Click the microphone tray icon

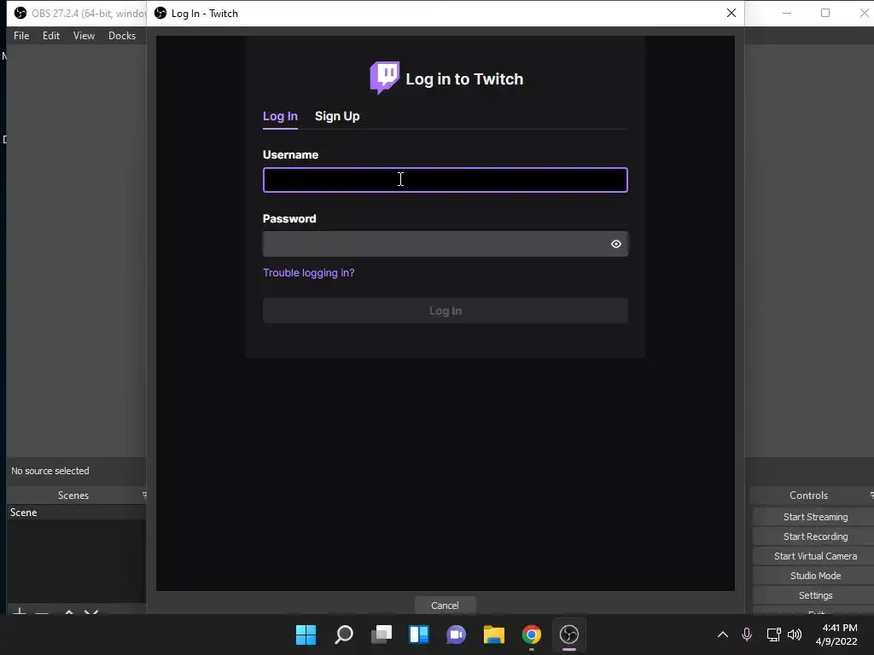[747, 635]
